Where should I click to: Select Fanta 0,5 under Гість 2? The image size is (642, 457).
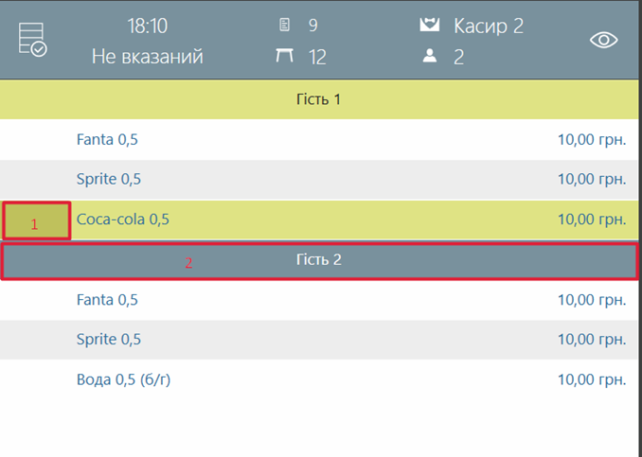[x=107, y=301]
